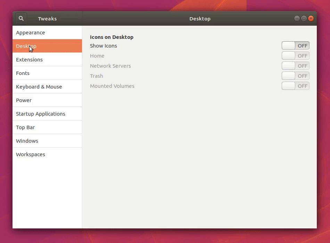
Task: Select Desktop in the sidebar
Action: tap(47, 46)
